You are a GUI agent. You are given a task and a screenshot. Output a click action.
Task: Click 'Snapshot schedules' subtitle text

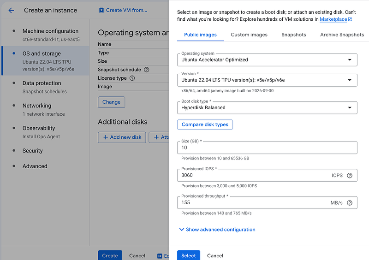44,92
